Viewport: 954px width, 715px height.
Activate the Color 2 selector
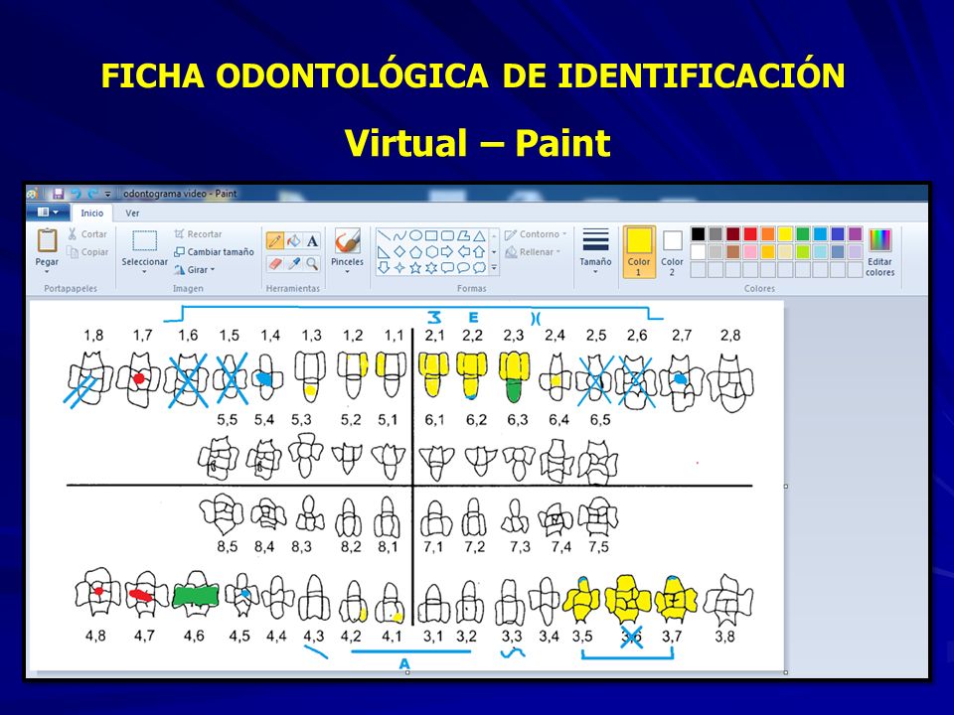click(672, 252)
